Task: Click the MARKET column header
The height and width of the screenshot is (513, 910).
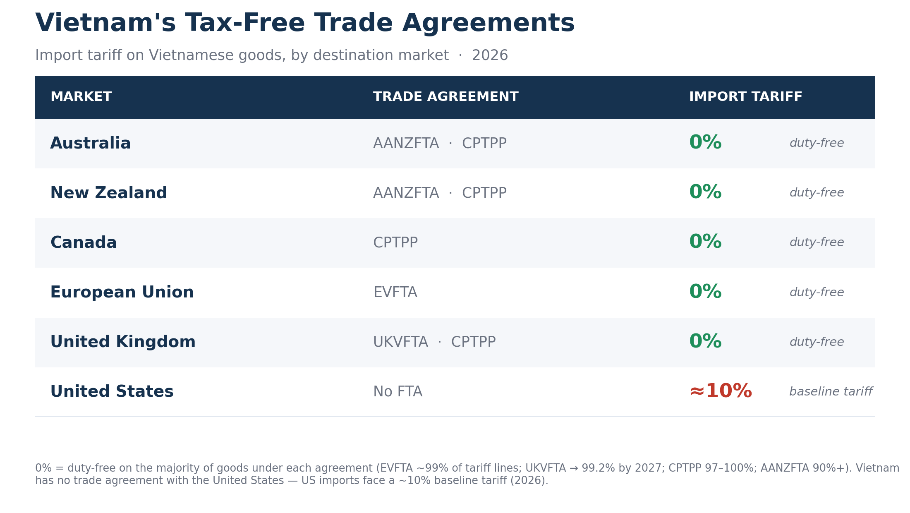Action: [x=81, y=97]
